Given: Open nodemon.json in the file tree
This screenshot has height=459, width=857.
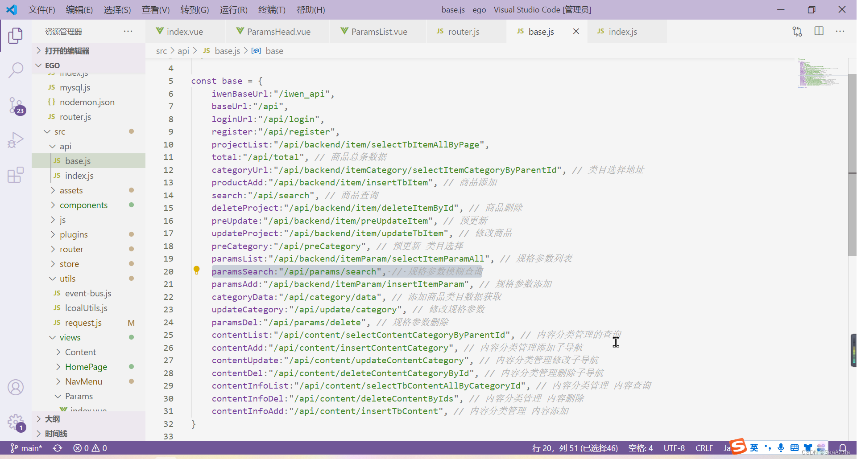Looking at the screenshot, I should pyautogui.click(x=88, y=102).
